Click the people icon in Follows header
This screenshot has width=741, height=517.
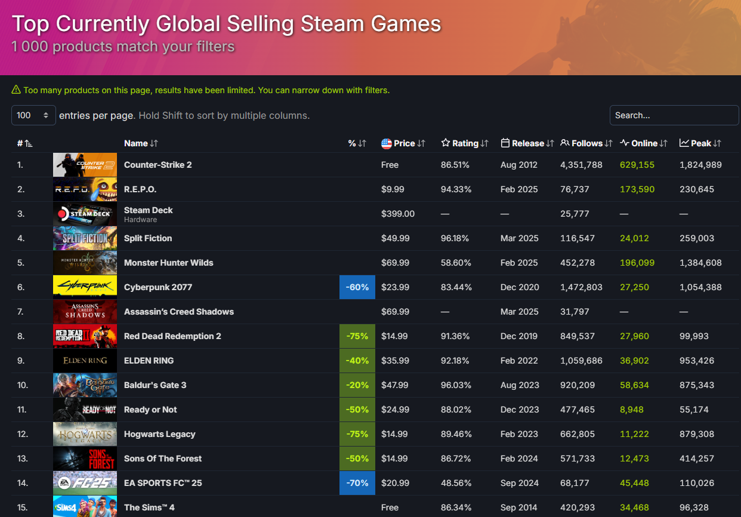(x=564, y=143)
